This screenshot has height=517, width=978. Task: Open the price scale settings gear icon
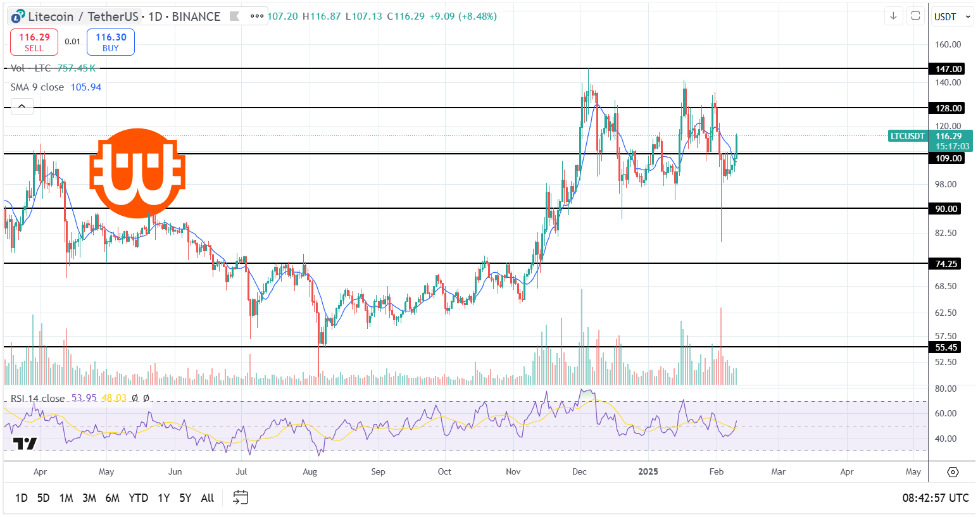point(953,472)
